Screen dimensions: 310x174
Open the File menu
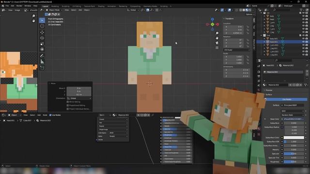coord(7,6)
